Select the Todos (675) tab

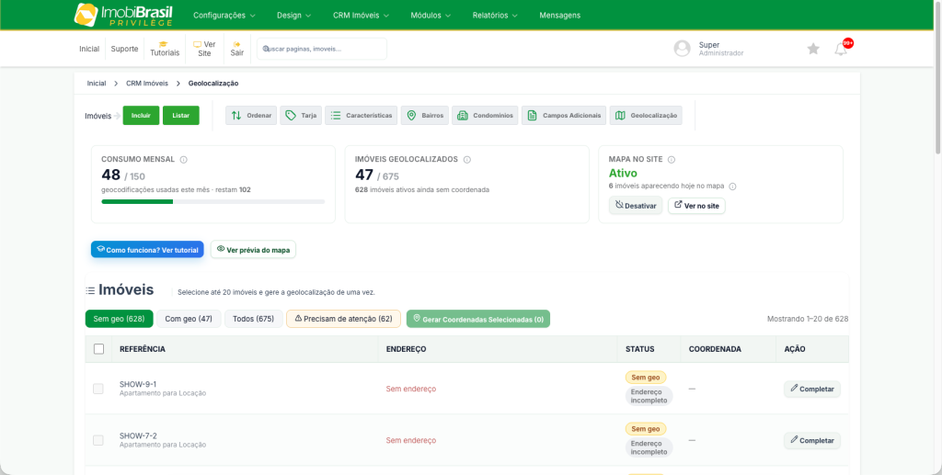click(x=254, y=319)
